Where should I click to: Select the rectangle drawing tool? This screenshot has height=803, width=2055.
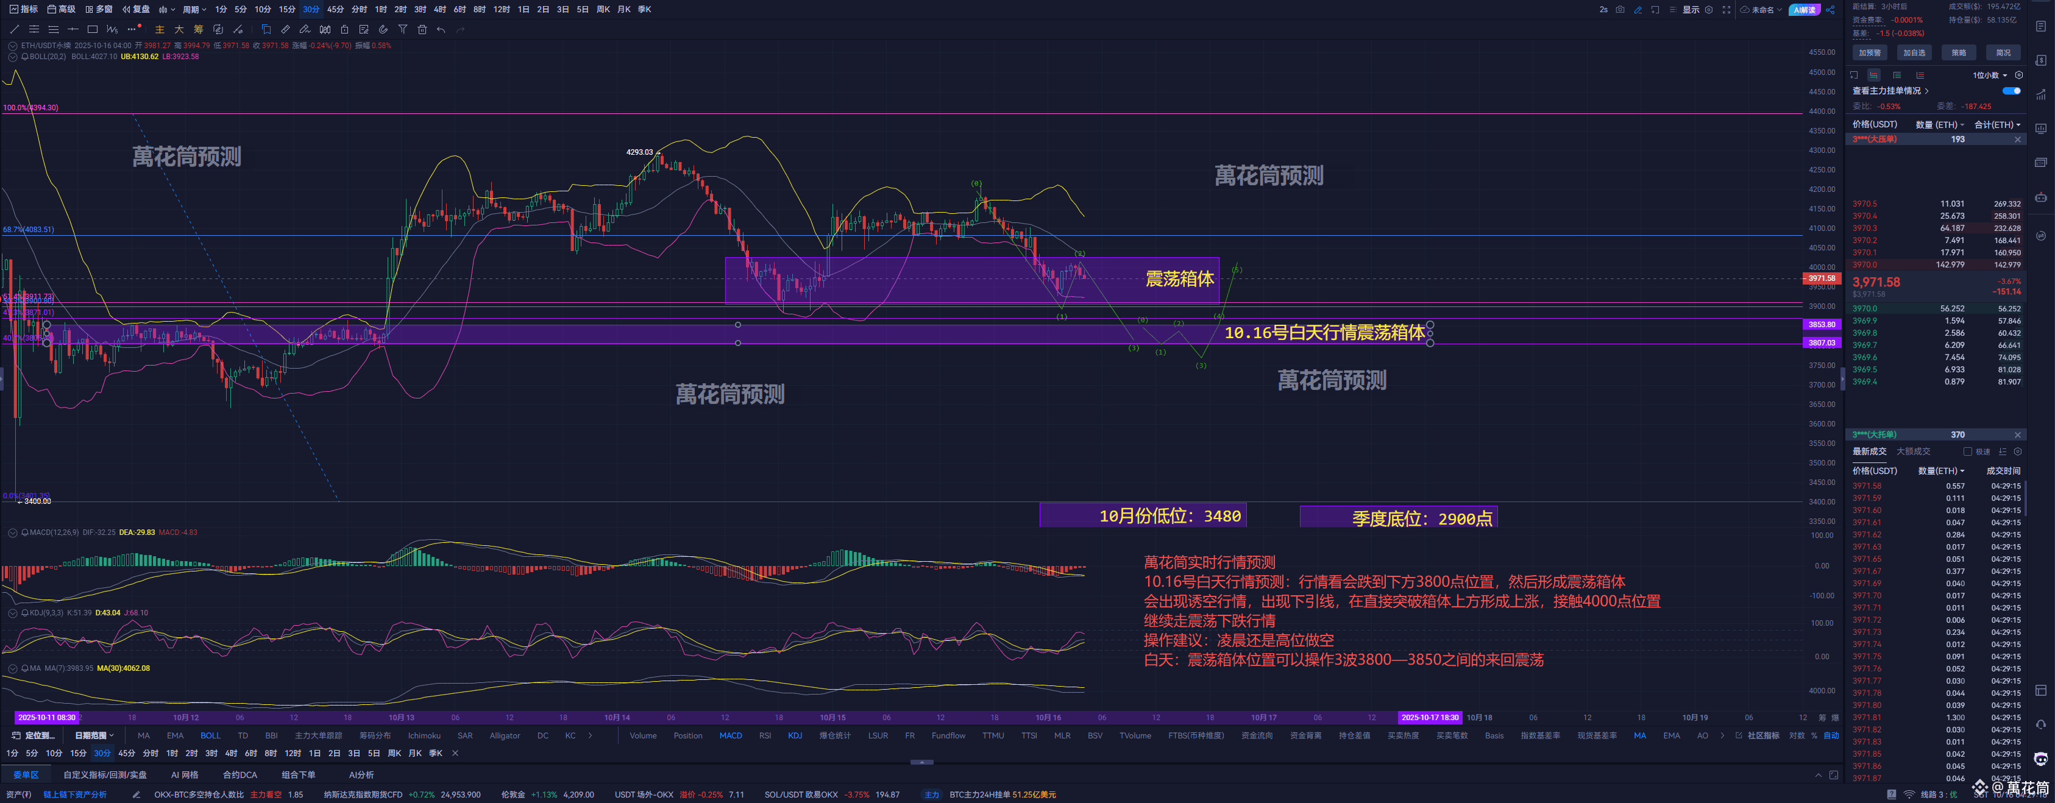click(x=93, y=29)
